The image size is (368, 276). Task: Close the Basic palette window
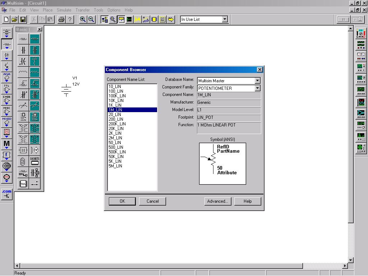coord(40,29)
